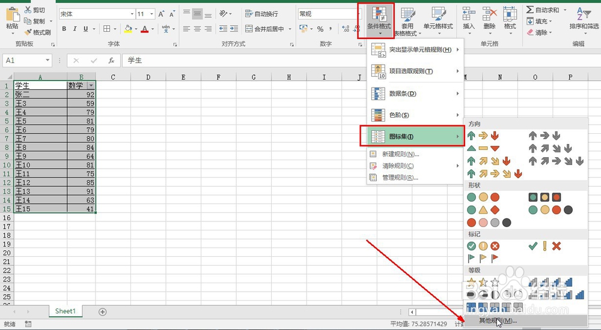601x330 pixels.
Task: Choose New Rule (新建规则) entry
Action: pos(415,154)
